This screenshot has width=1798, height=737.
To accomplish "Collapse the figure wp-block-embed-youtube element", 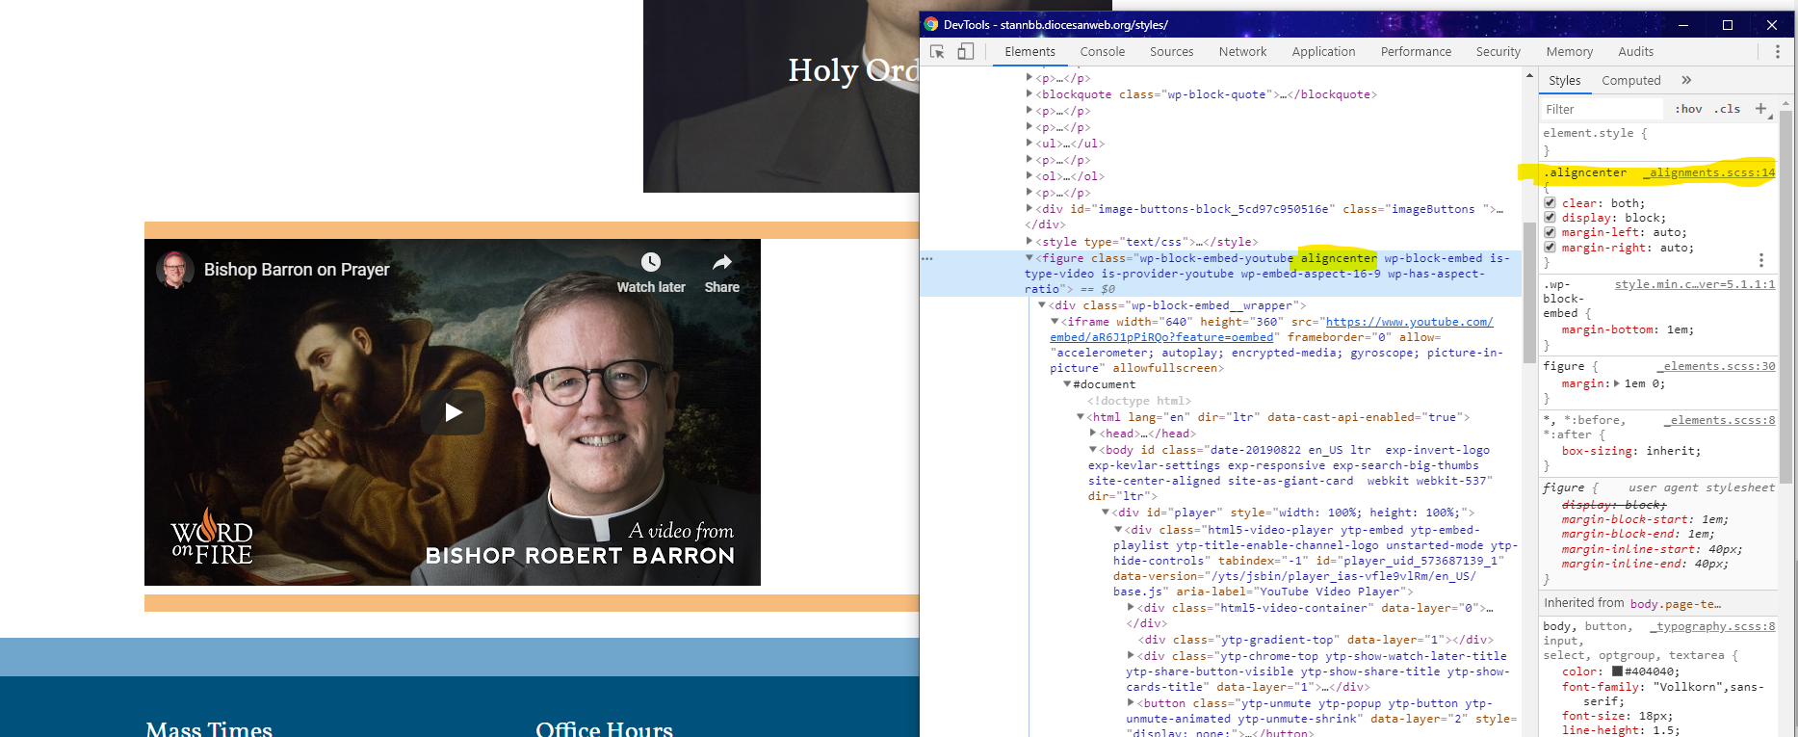I will 1029,258.
